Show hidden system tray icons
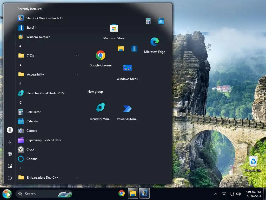Screen dimensions: 266x200 click(215, 194)
